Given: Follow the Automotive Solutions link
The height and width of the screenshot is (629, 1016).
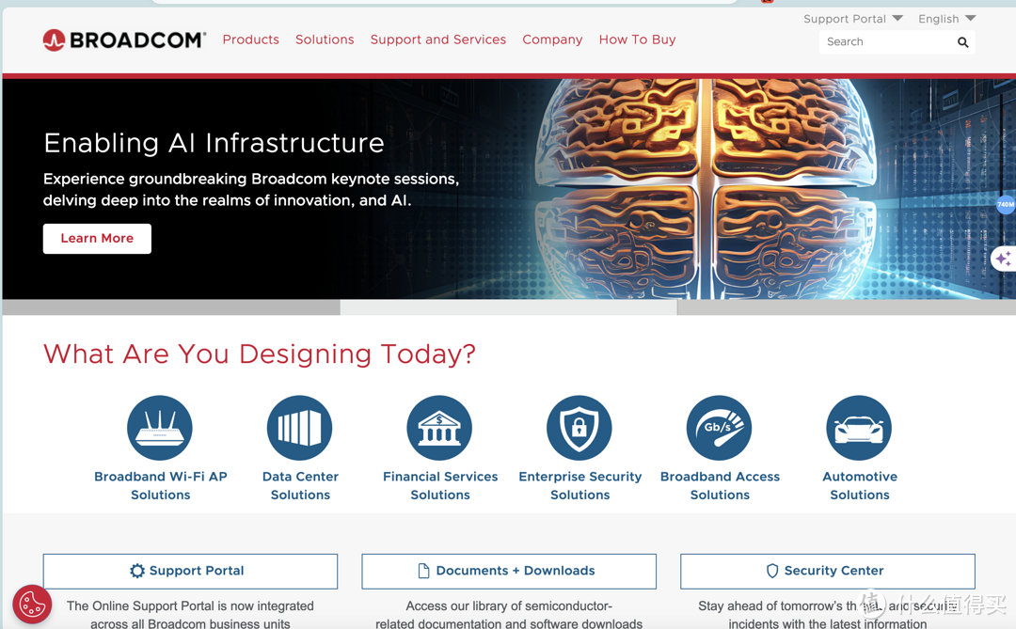Looking at the screenshot, I should point(860,485).
